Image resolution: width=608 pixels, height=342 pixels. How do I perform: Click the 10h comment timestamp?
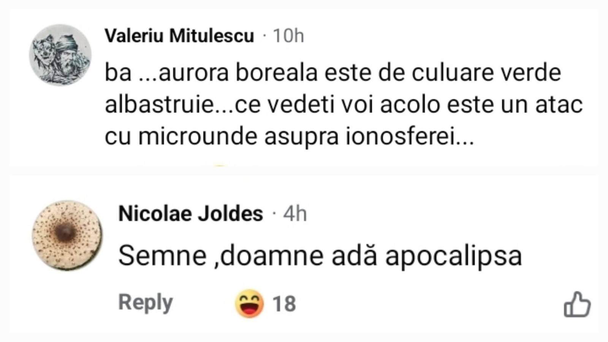[x=288, y=36]
